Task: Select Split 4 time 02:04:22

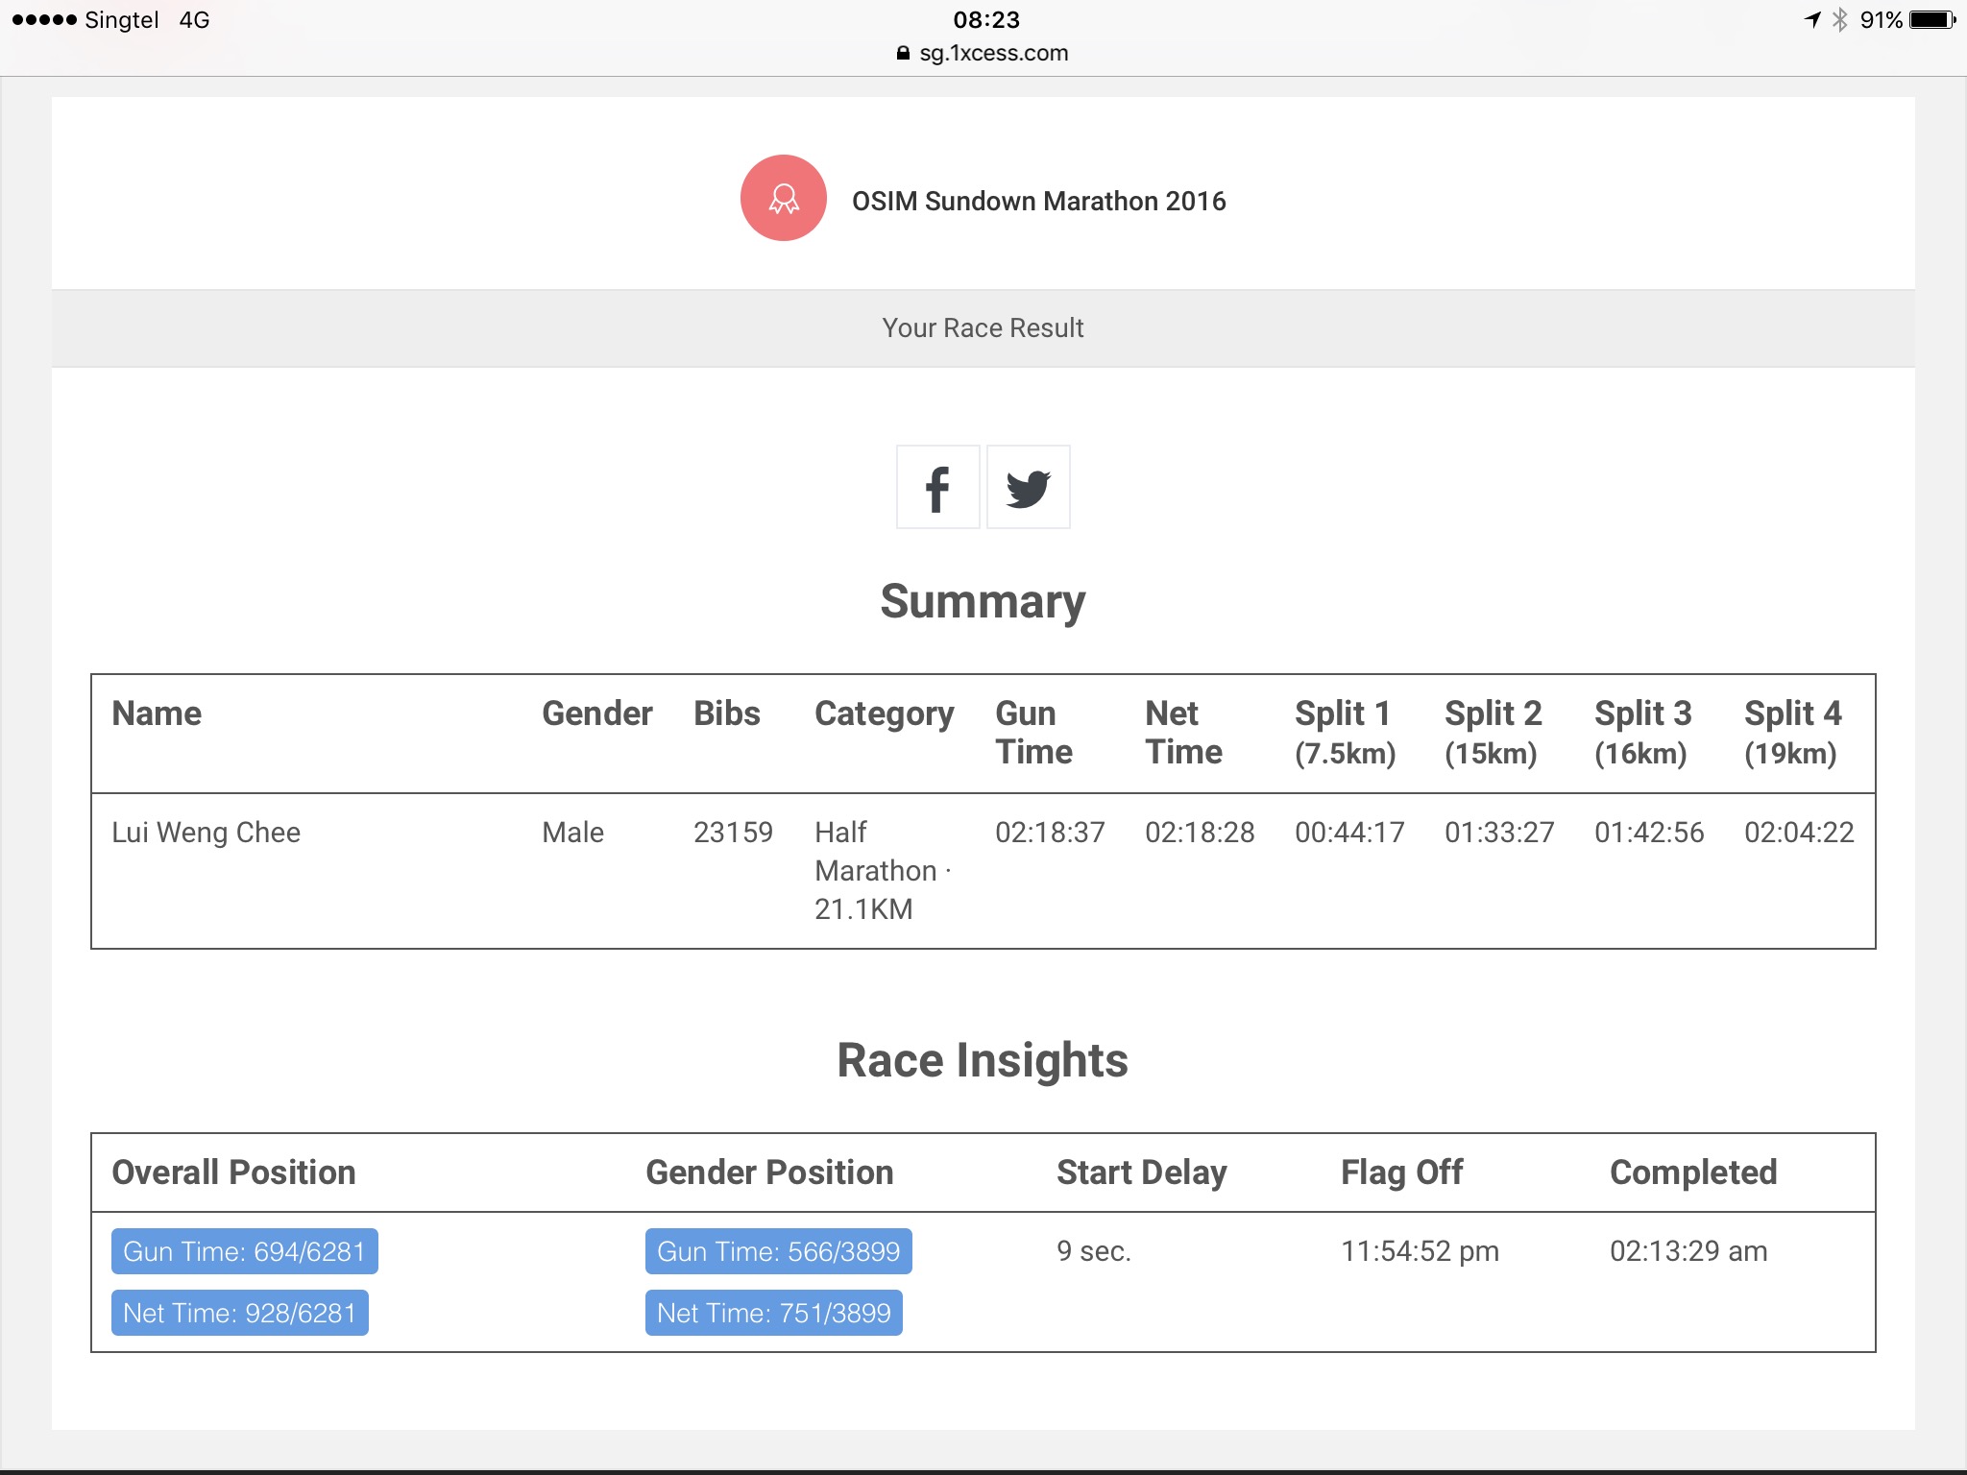Action: (x=1799, y=832)
